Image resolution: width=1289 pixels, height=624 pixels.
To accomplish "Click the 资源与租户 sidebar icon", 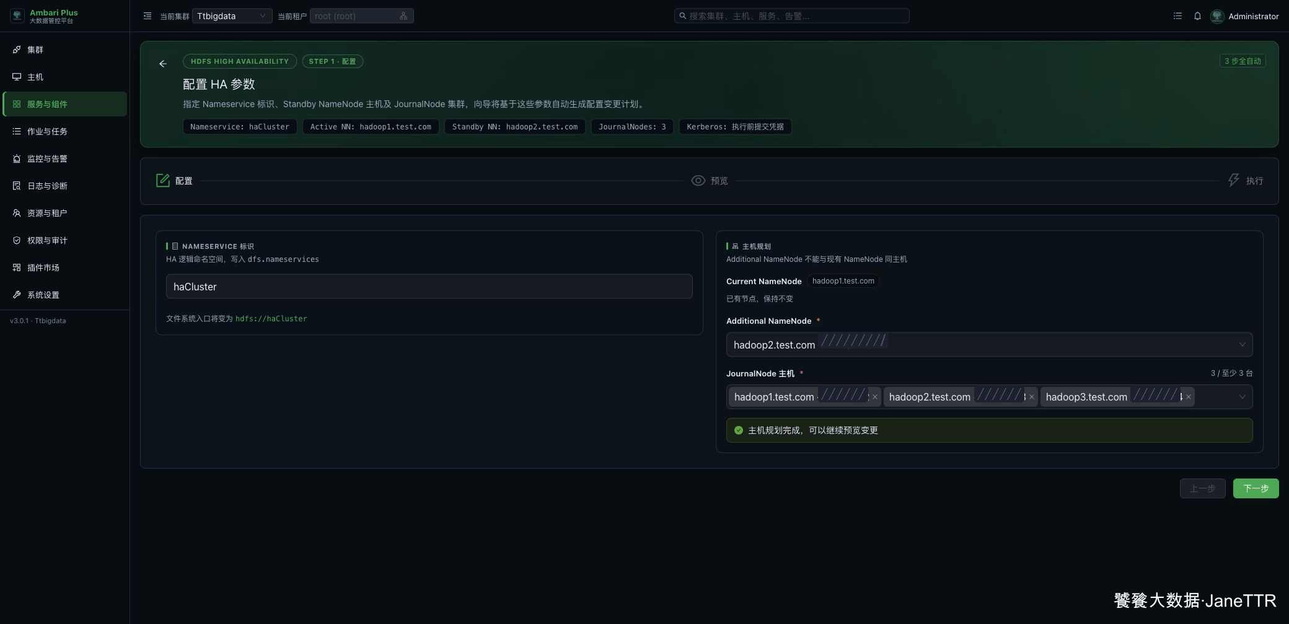I will (x=17, y=213).
